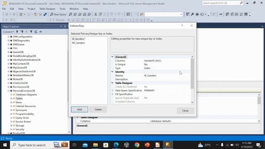Click the Copy icon in the toolbar
The image size is (265, 149).
pyautogui.click(x=100, y=14)
